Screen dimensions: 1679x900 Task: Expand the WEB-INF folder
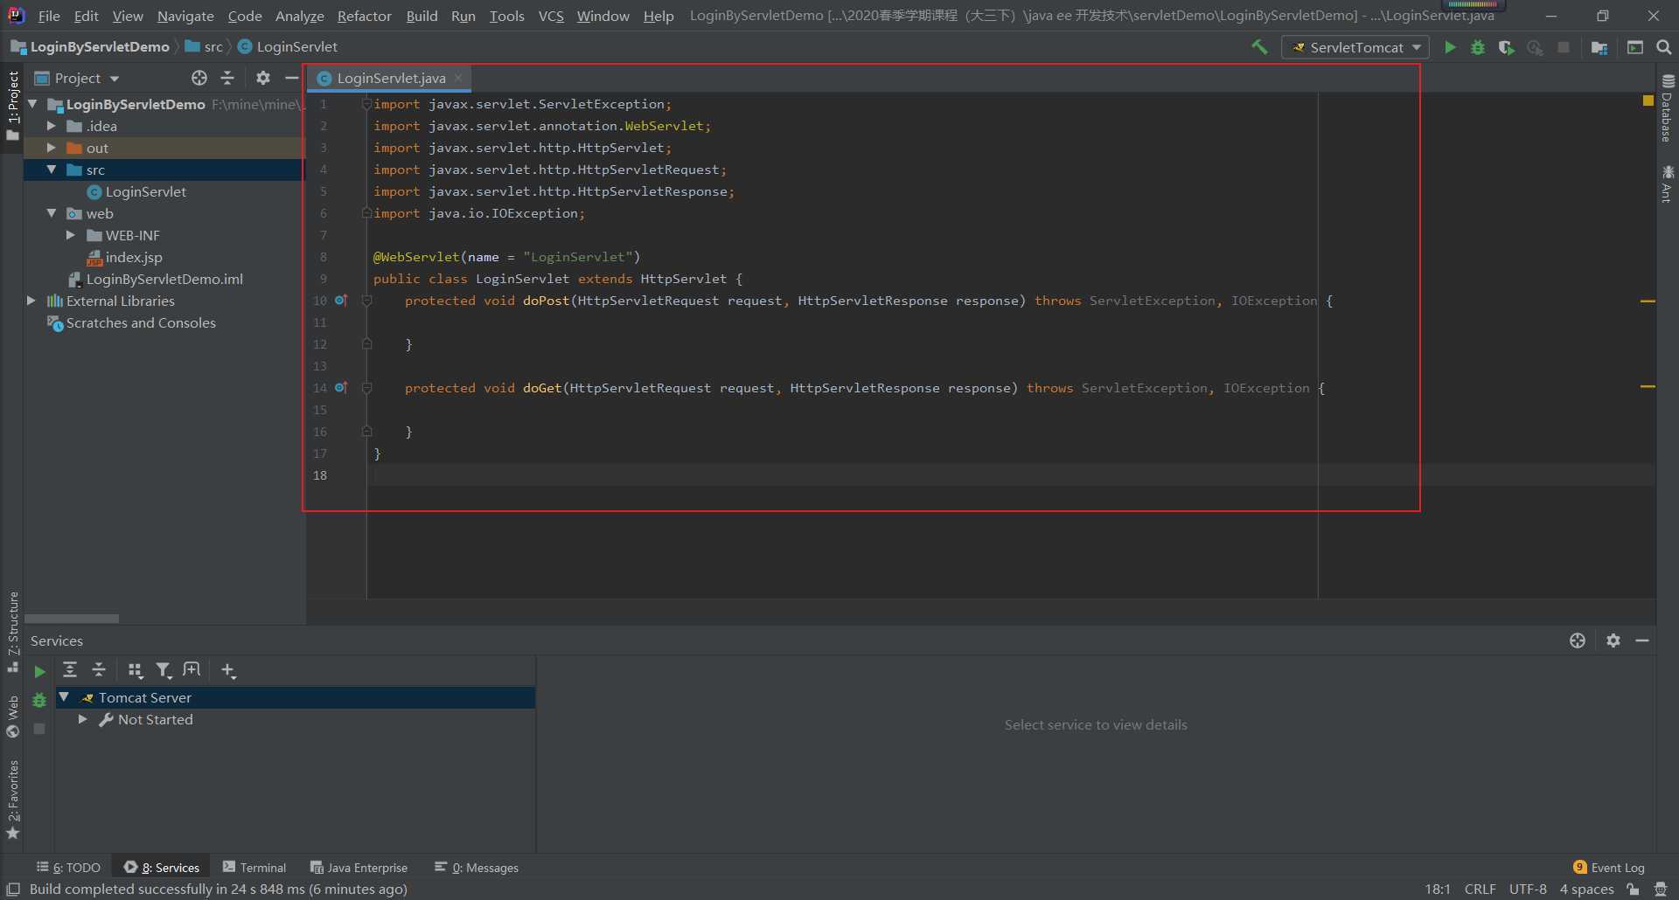[71, 235]
